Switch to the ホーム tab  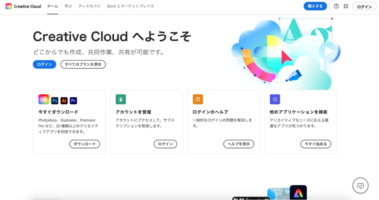tap(52, 6)
